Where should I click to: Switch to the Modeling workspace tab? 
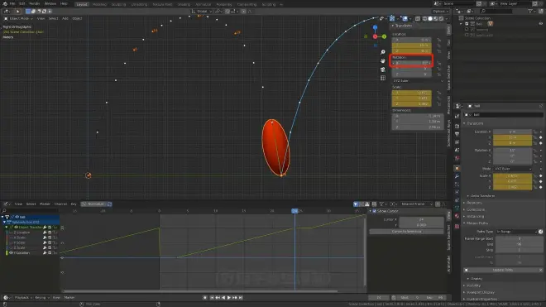coord(99,4)
